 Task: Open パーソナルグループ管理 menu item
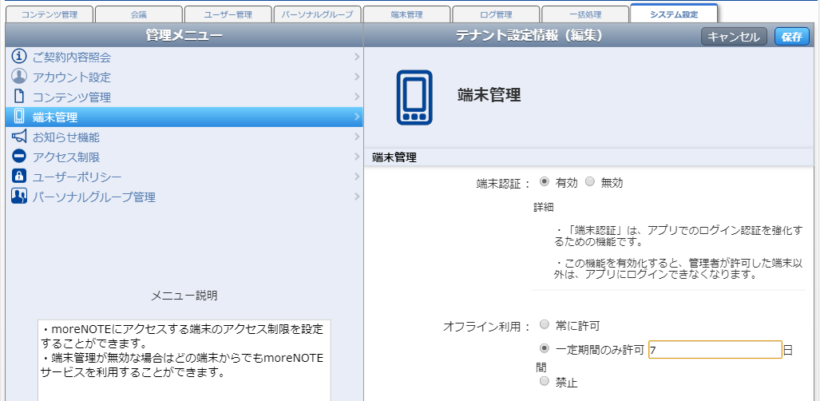click(x=184, y=197)
